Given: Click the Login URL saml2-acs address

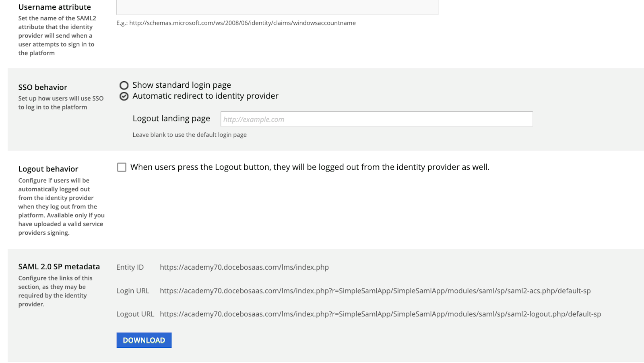Looking at the screenshot, I should 375,291.
